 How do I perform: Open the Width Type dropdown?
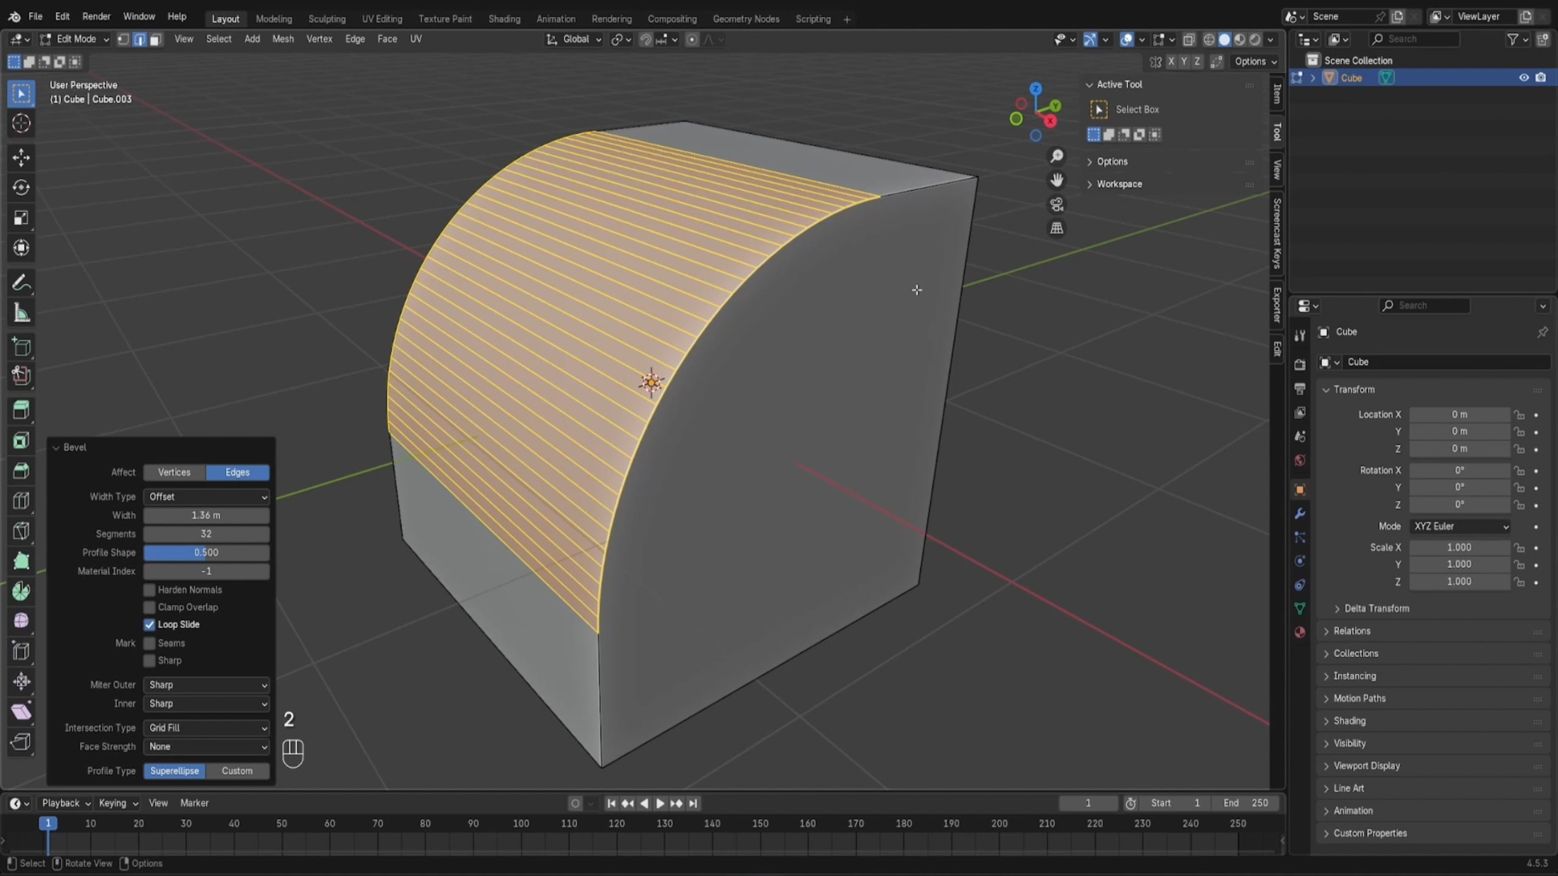click(206, 496)
